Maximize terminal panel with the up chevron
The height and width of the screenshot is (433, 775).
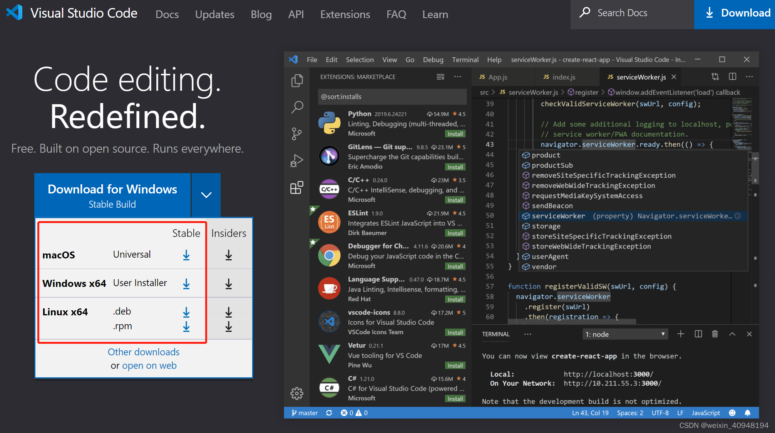pyautogui.click(x=732, y=334)
